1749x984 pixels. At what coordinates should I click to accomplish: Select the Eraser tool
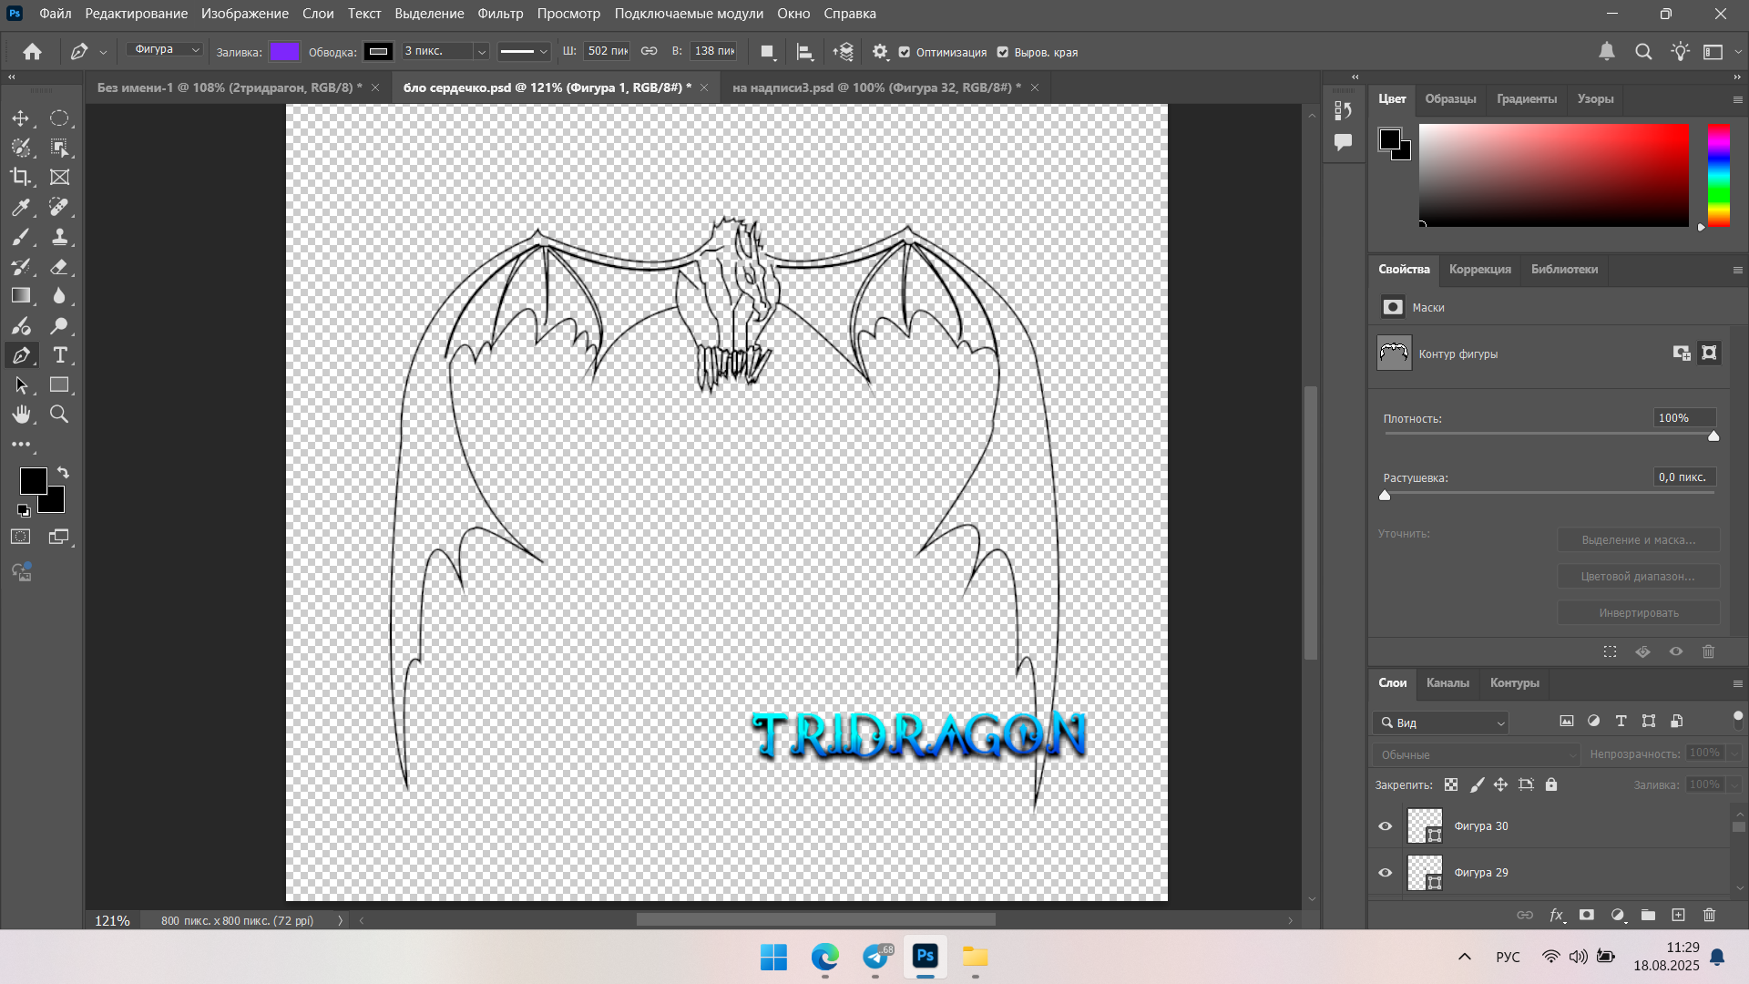click(59, 267)
